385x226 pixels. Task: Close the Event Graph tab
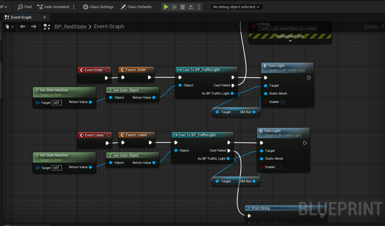pyautogui.click(x=45, y=17)
